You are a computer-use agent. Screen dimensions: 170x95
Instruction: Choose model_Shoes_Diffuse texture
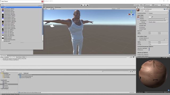(9, 23)
